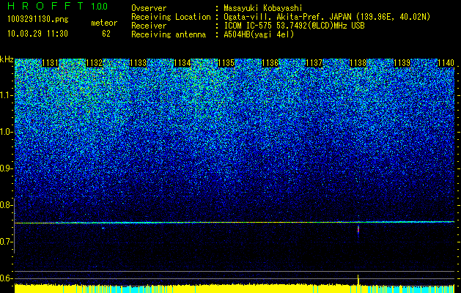Click the small faint echo near 1132
The image size is (461, 293).
tap(103, 228)
